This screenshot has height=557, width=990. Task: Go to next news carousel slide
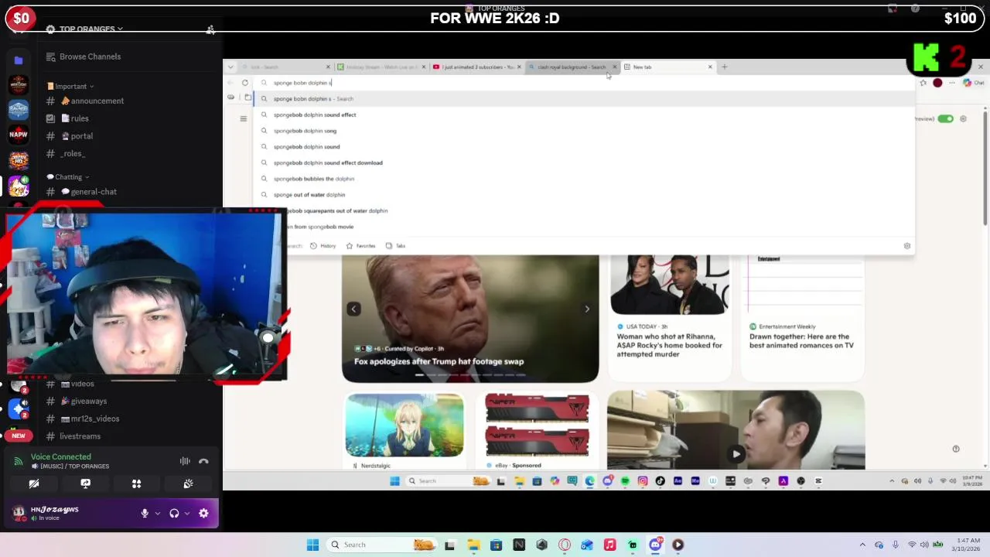click(587, 309)
